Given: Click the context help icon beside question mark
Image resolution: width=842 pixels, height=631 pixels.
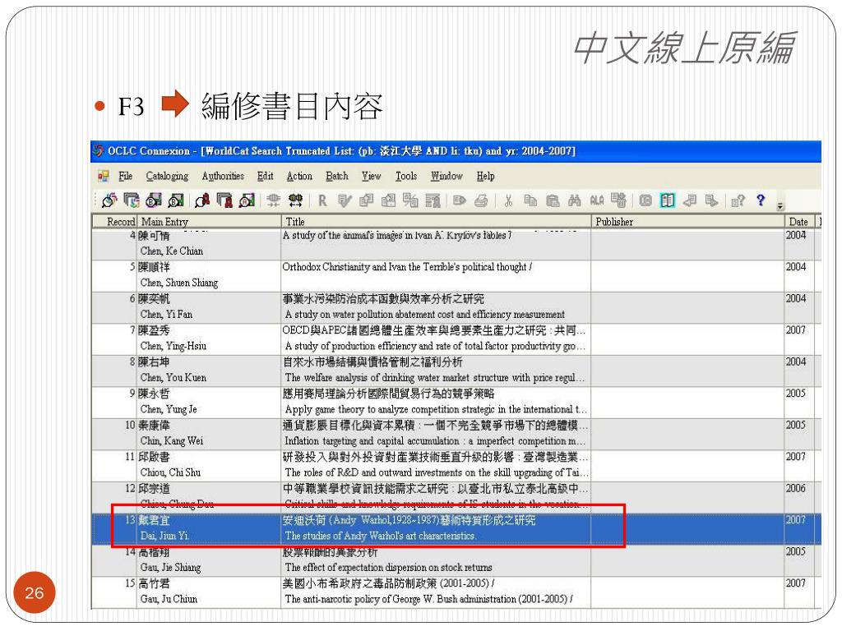Looking at the screenshot, I should [x=738, y=200].
